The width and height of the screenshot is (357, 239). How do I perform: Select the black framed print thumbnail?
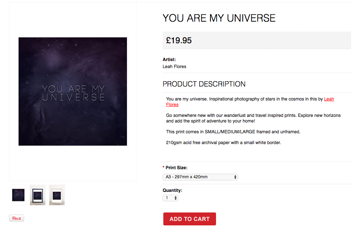[x=38, y=195]
